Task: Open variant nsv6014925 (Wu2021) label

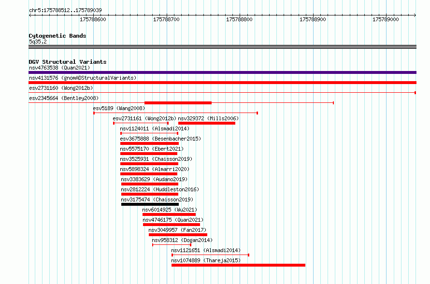Action: (x=170, y=210)
